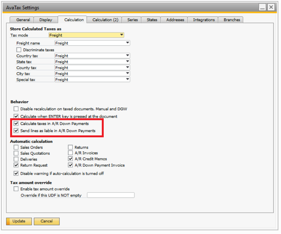Viewport: 281px width, 234px height.
Task: Expand the Freight name dropdown
Action: 92,43
